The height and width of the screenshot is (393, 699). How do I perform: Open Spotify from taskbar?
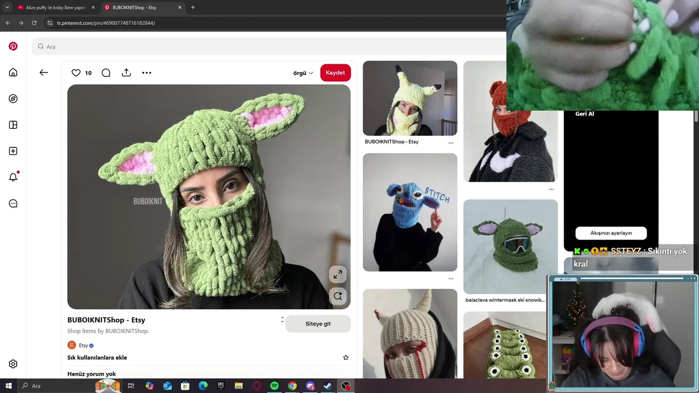click(274, 386)
